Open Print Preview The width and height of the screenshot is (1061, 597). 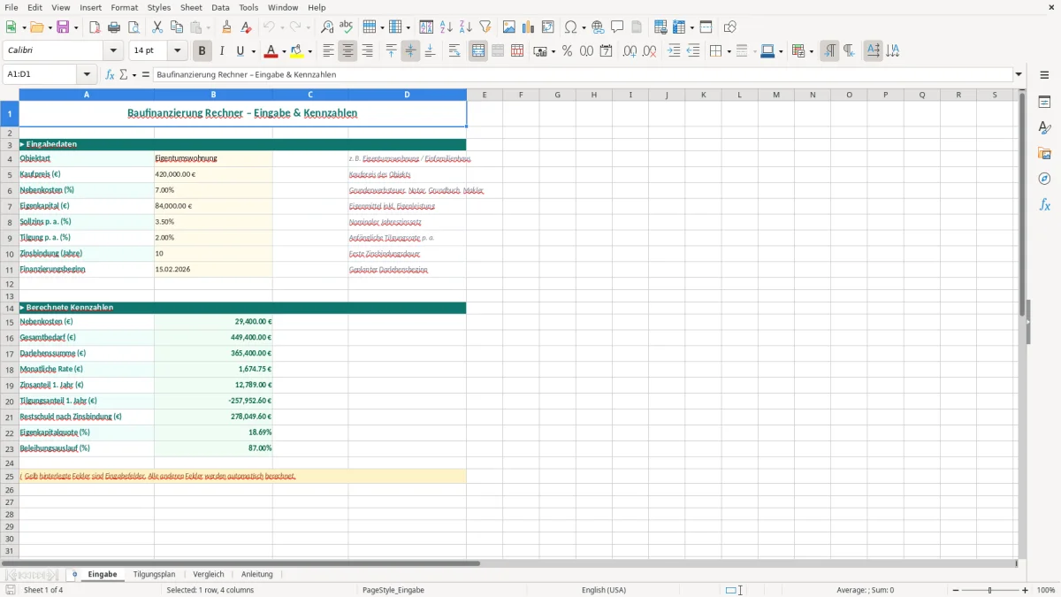[x=134, y=27]
